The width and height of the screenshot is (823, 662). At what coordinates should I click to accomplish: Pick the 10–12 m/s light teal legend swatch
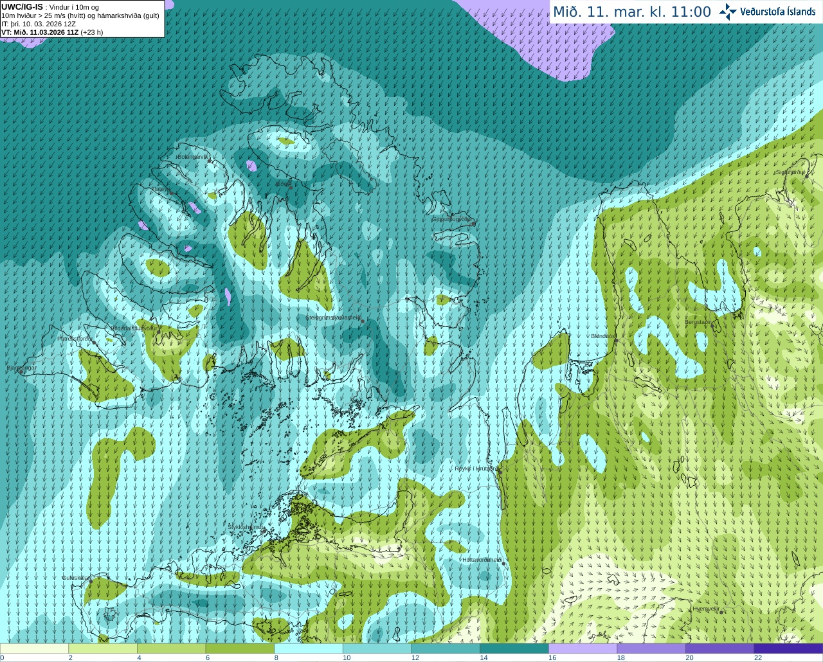pos(377,649)
